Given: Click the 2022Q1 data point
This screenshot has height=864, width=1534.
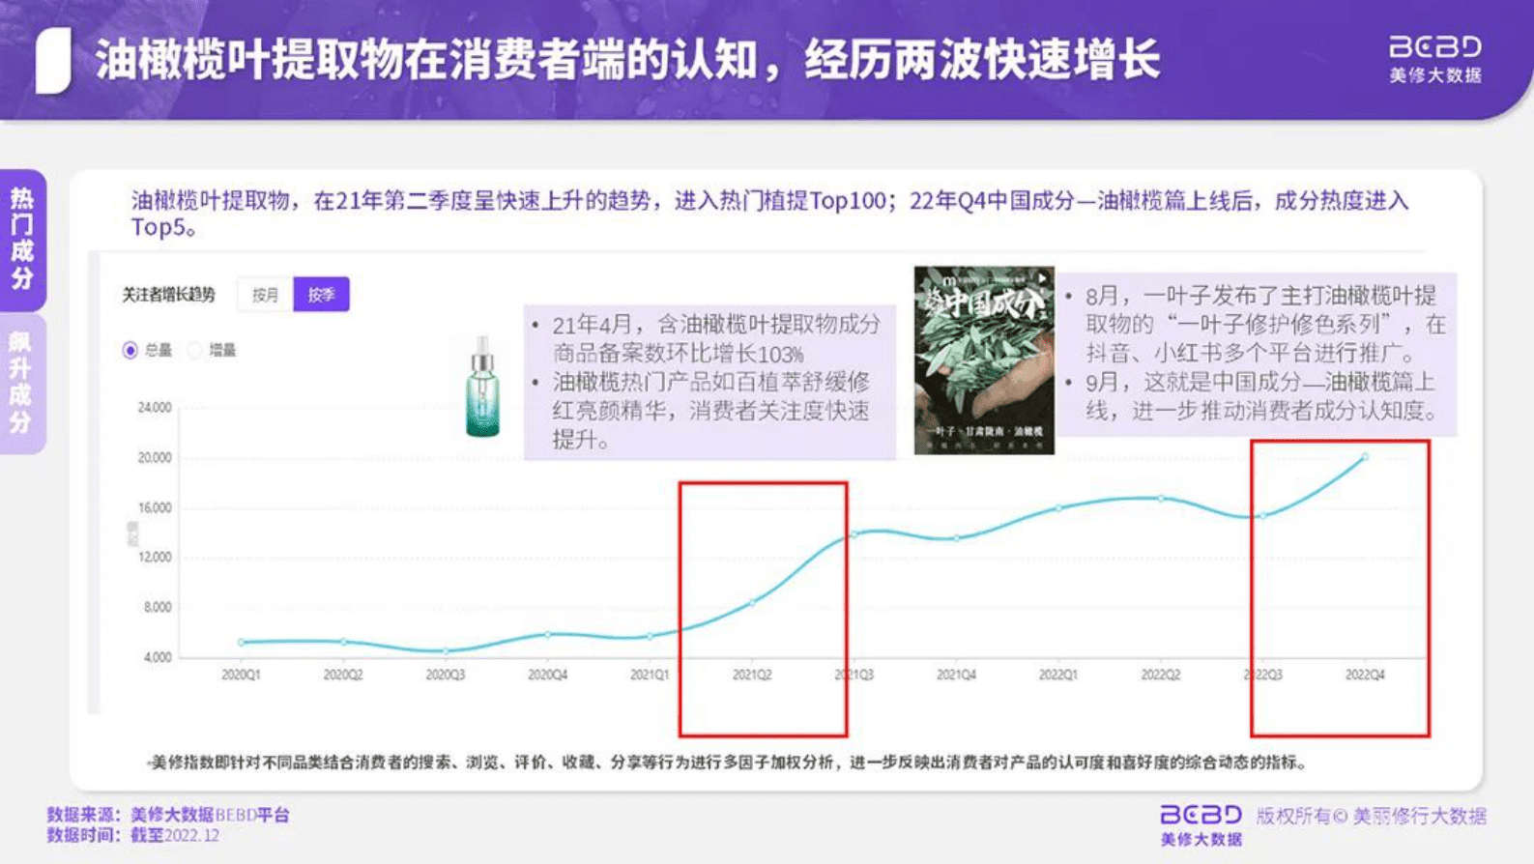Looking at the screenshot, I should point(1058,507).
